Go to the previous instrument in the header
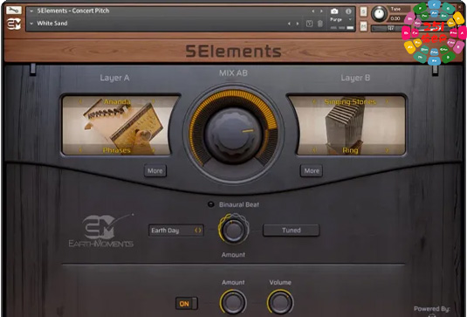 point(313,11)
